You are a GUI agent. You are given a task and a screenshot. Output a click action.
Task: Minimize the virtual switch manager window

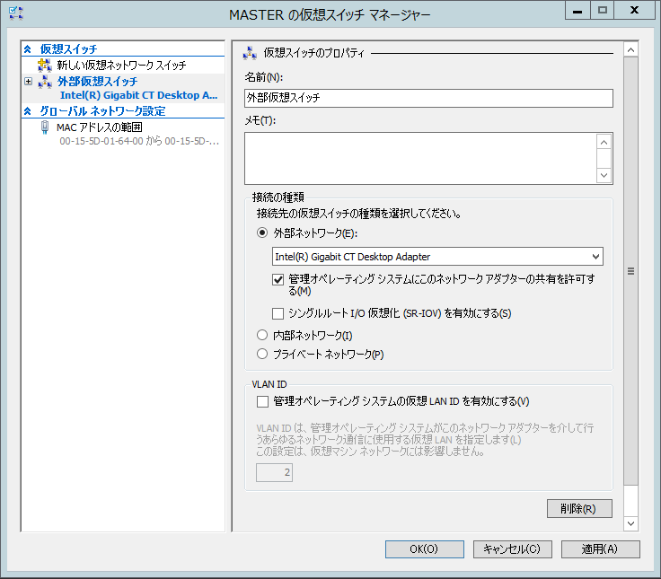[577, 11]
